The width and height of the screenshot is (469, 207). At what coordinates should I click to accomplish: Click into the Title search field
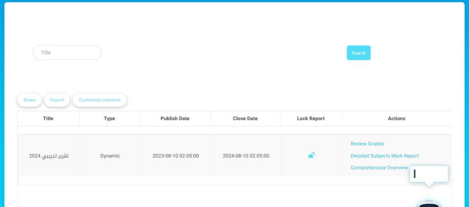[67, 53]
